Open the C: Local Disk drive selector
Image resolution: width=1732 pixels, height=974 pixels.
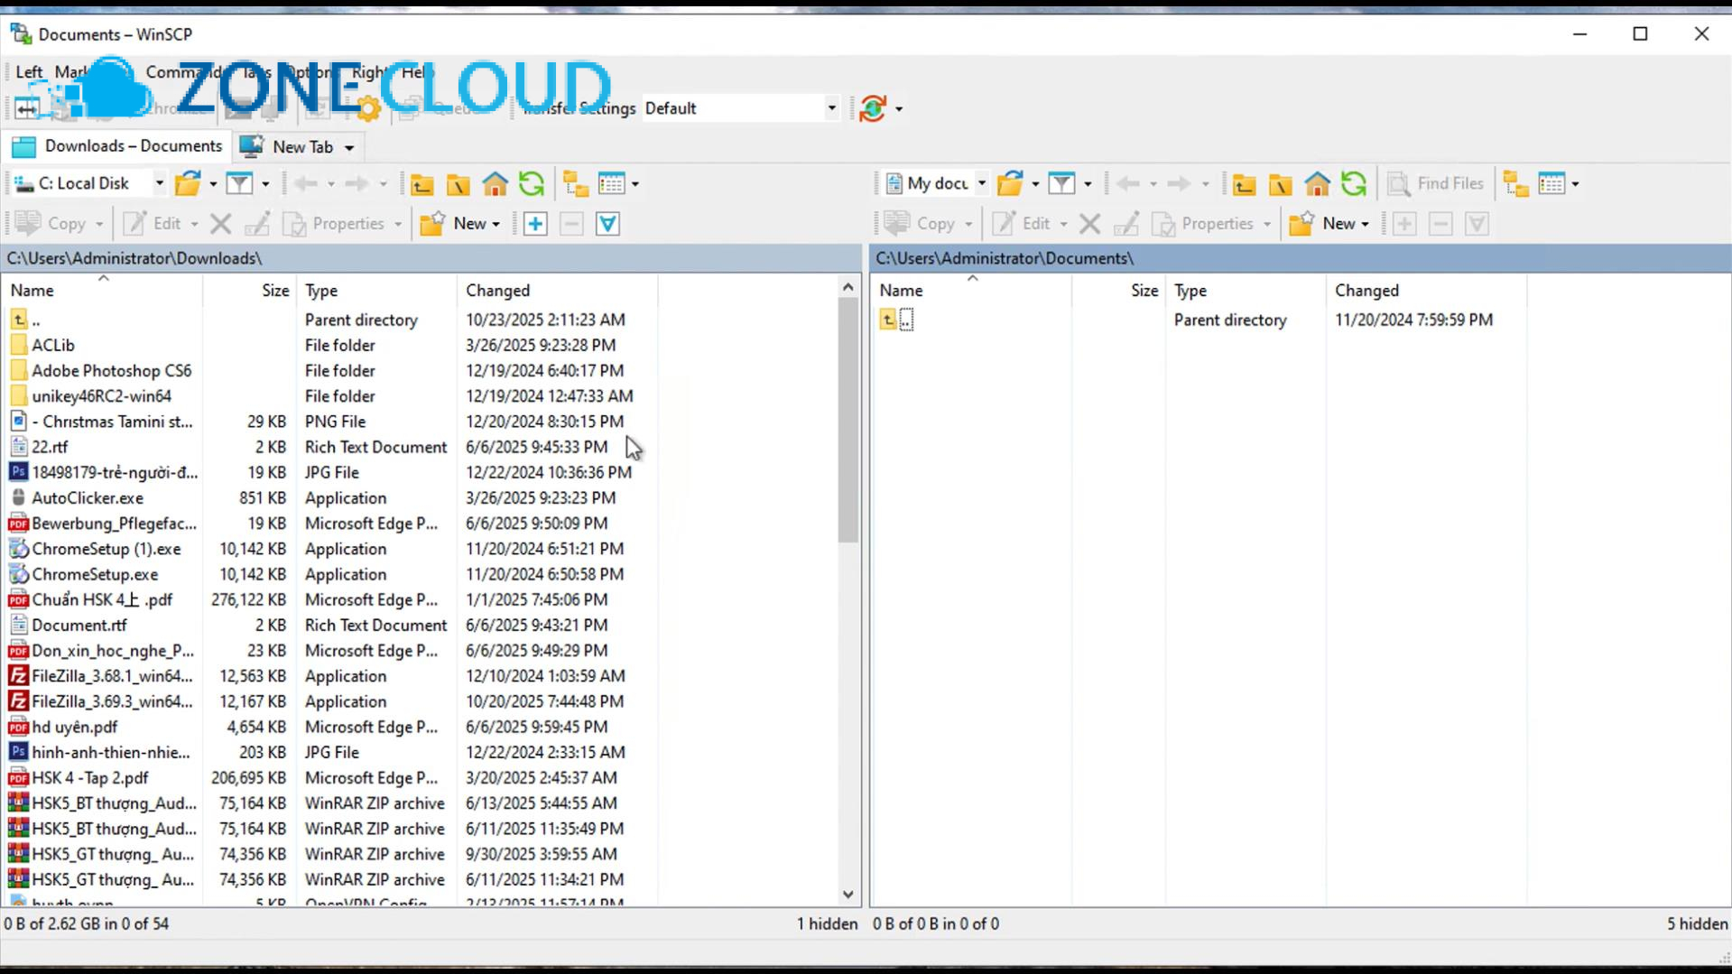(x=86, y=182)
